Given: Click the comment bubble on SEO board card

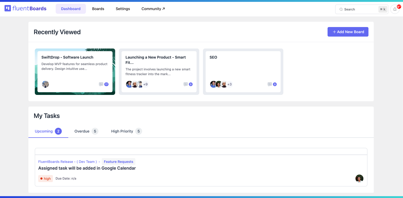Looking at the screenshot, I should [270, 84].
